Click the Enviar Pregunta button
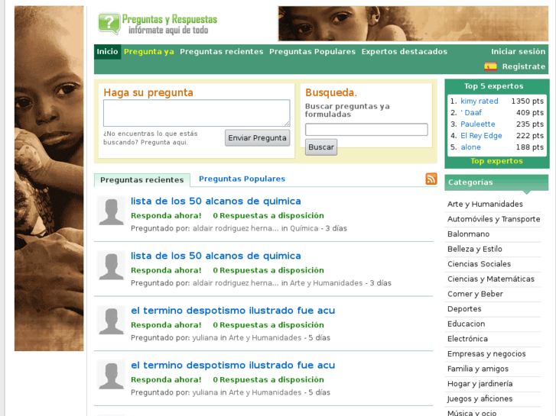 tap(258, 137)
